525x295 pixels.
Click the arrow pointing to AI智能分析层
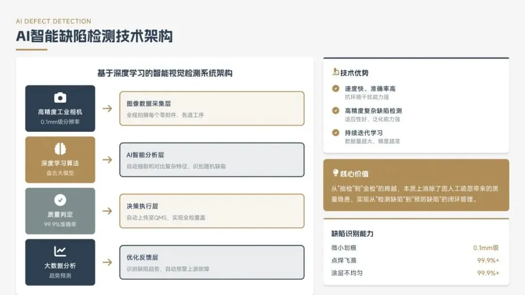(107, 159)
